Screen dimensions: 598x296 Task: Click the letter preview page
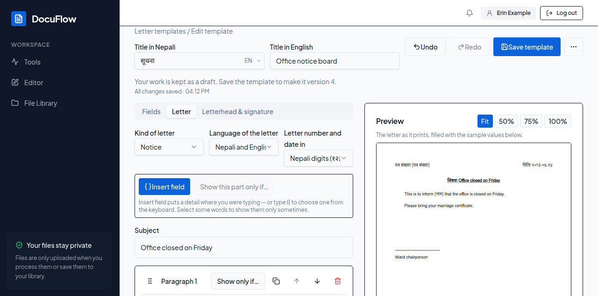(x=474, y=219)
